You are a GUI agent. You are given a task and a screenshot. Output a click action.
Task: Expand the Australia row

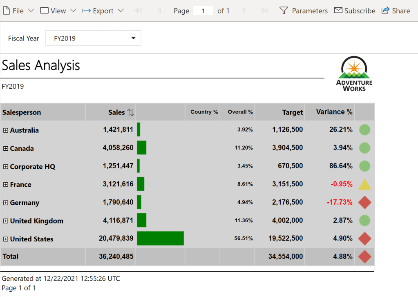click(x=6, y=130)
